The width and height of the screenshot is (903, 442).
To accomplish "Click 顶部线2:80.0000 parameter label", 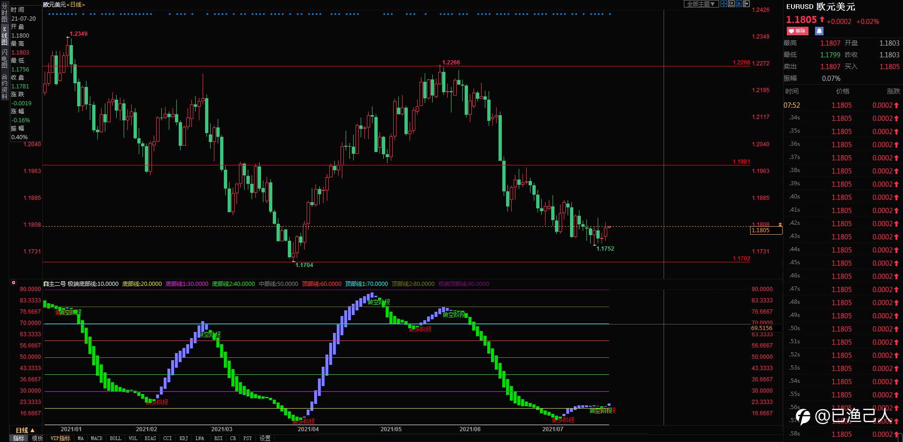I will [413, 284].
